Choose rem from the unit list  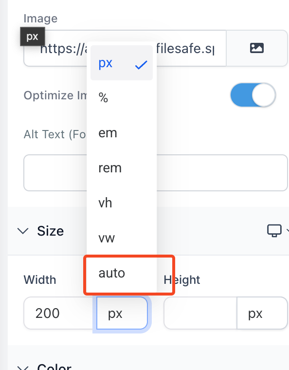(122, 168)
